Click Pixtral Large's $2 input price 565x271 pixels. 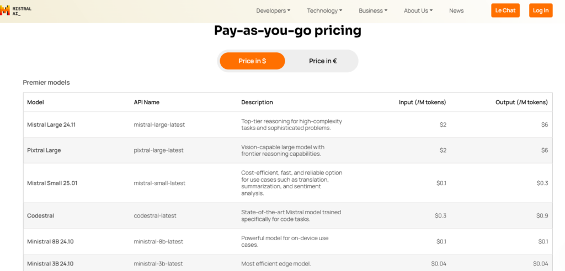[x=443, y=150]
